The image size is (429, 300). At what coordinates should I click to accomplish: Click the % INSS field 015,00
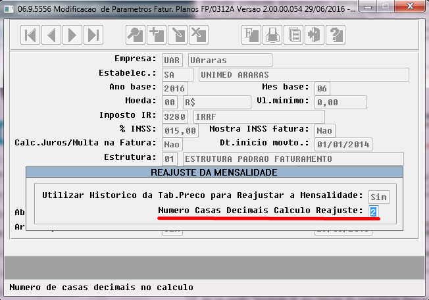click(x=180, y=131)
